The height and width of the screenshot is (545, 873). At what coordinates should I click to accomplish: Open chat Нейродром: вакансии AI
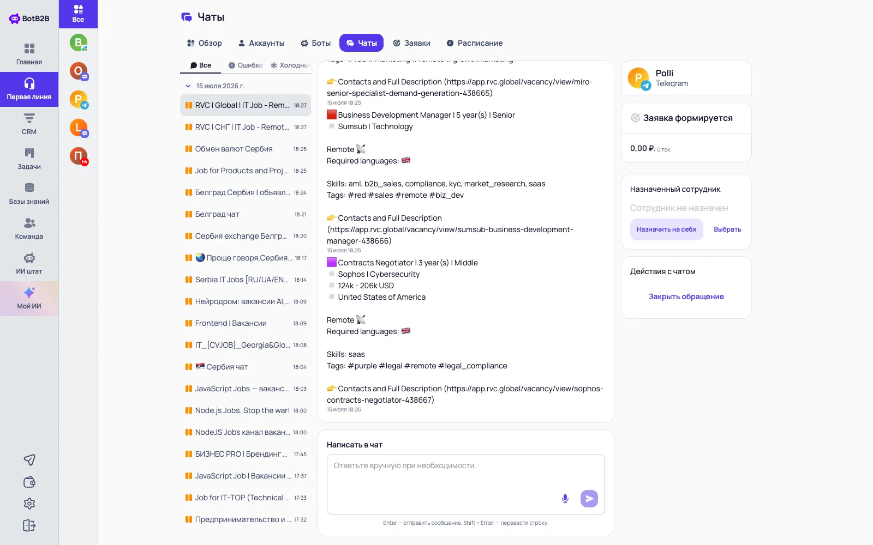point(246,301)
